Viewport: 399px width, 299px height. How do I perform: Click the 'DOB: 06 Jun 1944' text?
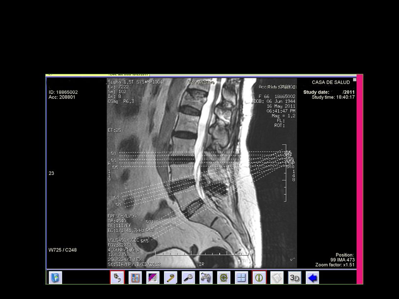pyautogui.click(x=275, y=101)
